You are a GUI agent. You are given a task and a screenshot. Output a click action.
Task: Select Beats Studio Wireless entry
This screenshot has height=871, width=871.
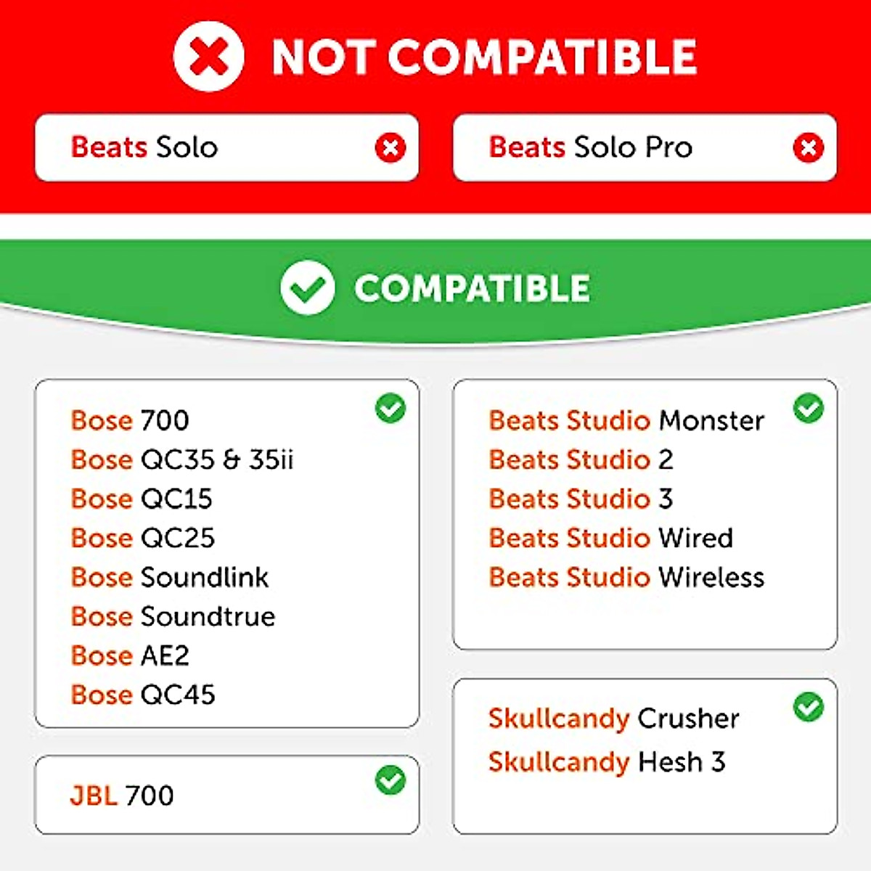(626, 577)
